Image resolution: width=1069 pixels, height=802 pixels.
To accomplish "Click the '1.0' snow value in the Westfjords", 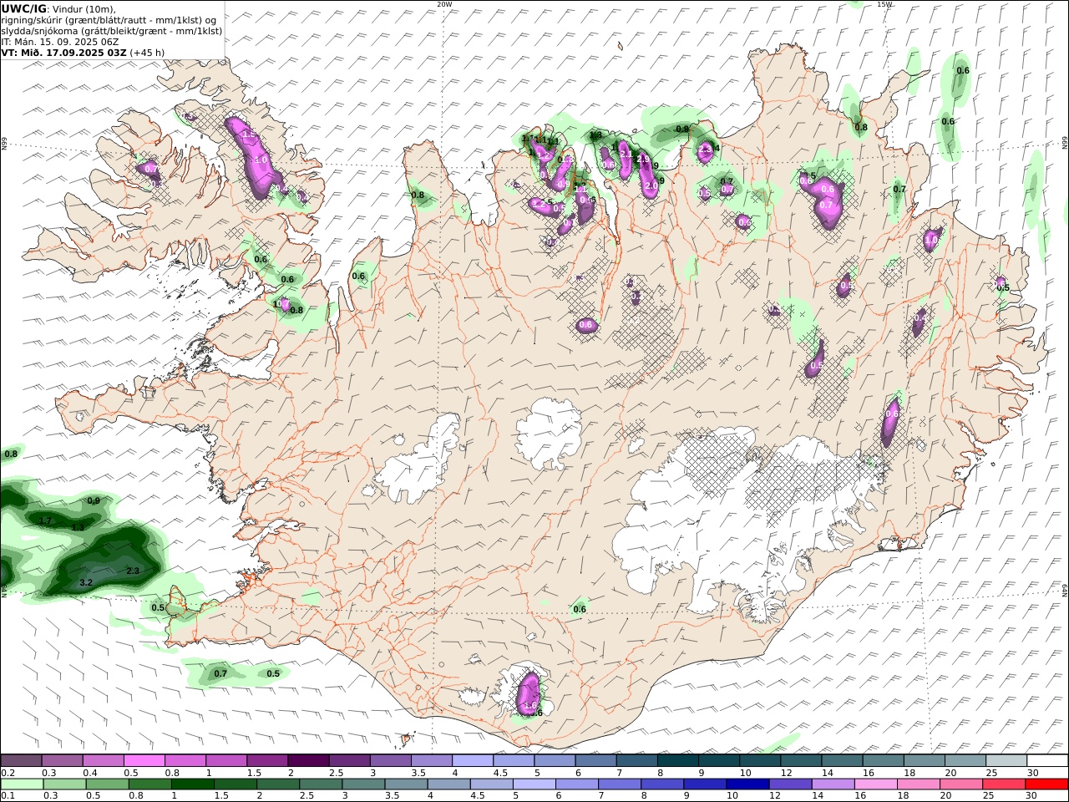I will point(261,160).
